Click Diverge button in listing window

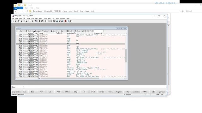click(x=37, y=31)
